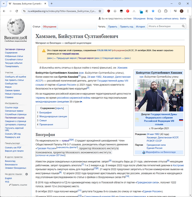Click the browser address bar
The width and height of the screenshot is (192, 197).
[x=62, y=11]
